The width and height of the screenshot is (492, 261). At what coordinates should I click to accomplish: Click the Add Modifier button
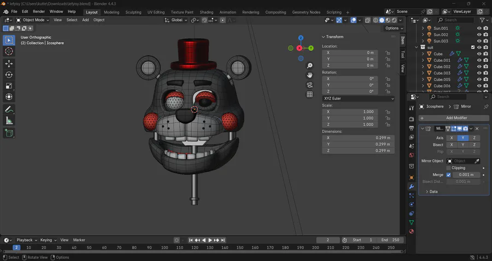tap(454, 118)
